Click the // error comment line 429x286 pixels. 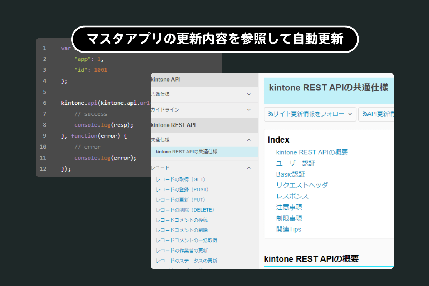88,147
